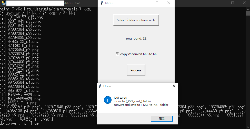The width and height of the screenshot is (250, 129).
Task: Click console line '97336454_p2.png'
Action: tap(23, 50)
